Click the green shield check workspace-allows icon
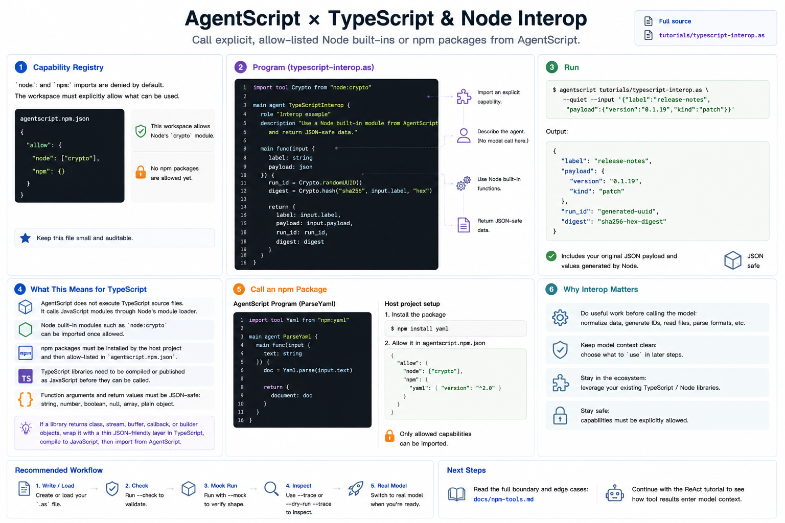This screenshot has width=785, height=523. click(x=141, y=131)
